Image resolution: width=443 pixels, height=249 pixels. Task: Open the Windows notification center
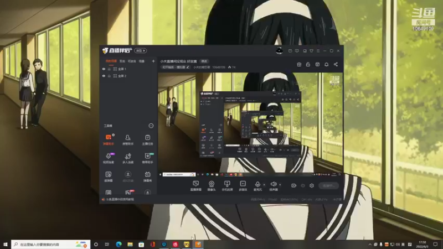[x=435, y=244]
